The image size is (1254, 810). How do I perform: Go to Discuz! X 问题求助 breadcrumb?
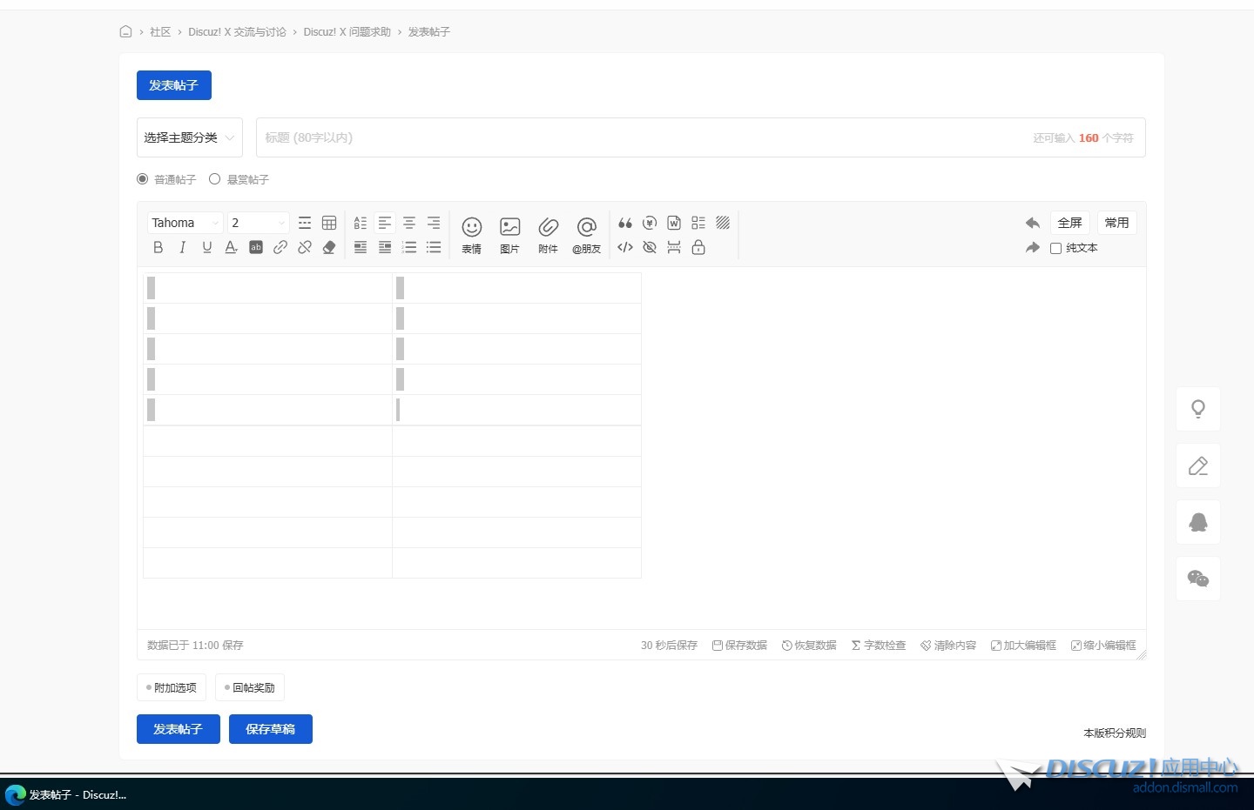347,32
